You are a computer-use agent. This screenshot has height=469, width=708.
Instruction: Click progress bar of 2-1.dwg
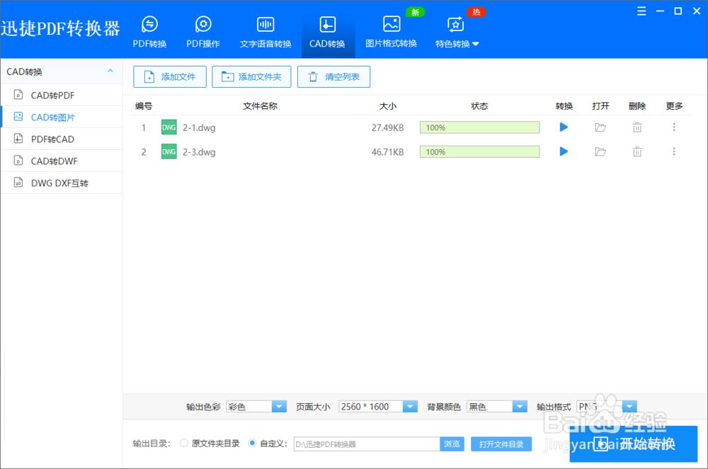[x=479, y=127]
